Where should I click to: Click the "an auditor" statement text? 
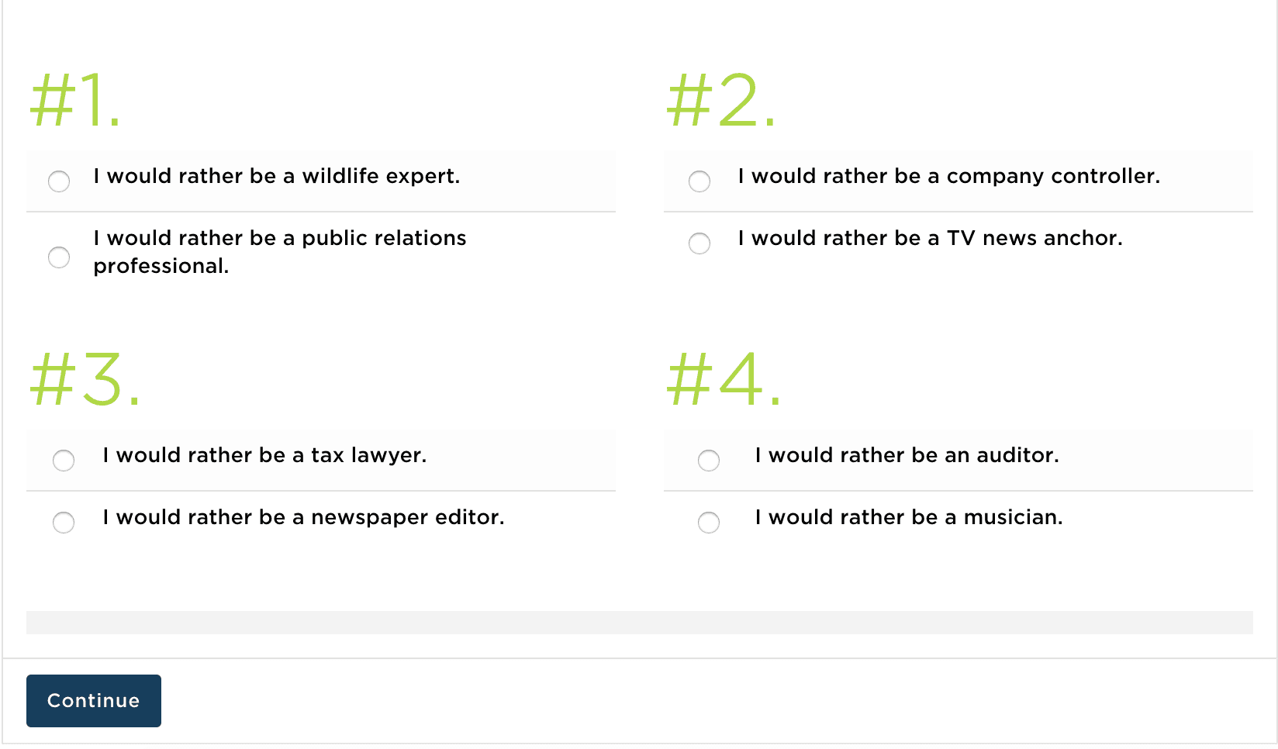(x=907, y=455)
